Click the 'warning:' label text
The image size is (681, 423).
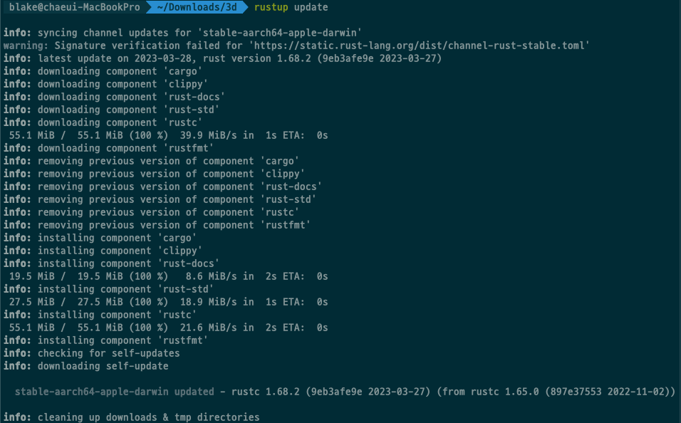click(26, 46)
